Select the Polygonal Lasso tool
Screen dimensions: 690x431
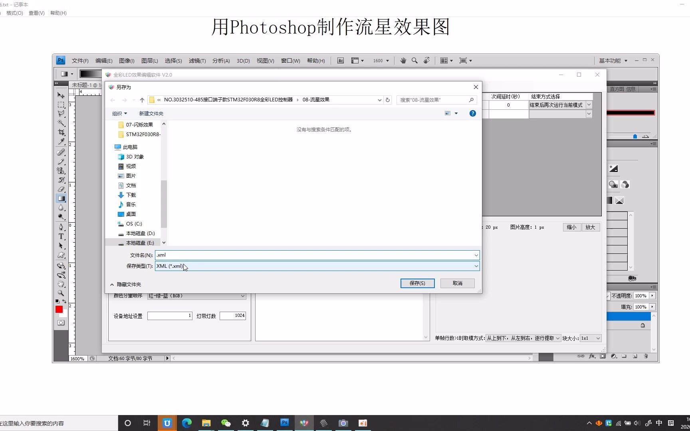coord(61,114)
